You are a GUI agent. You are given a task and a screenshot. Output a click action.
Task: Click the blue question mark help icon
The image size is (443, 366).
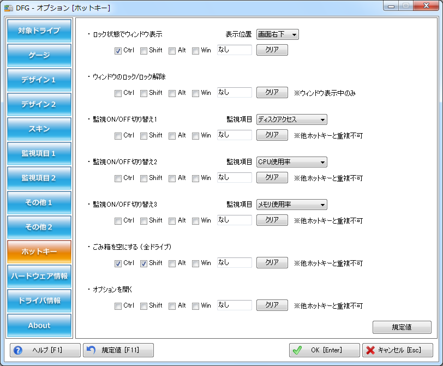click(18, 350)
